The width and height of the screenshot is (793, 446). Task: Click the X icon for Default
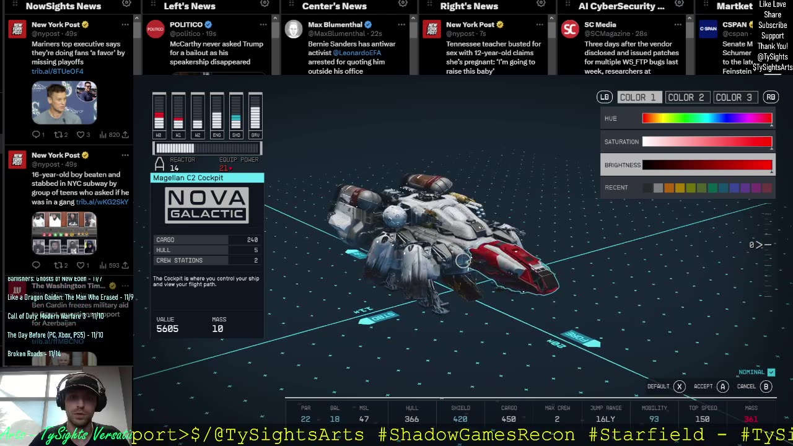point(680,387)
